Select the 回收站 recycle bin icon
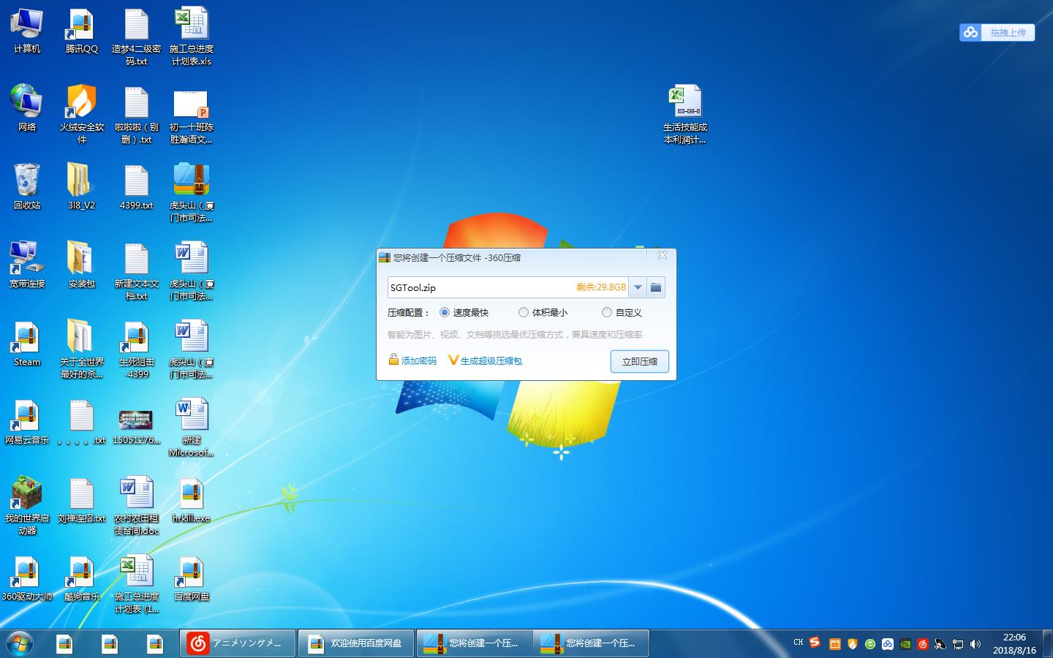 click(27, 181)
